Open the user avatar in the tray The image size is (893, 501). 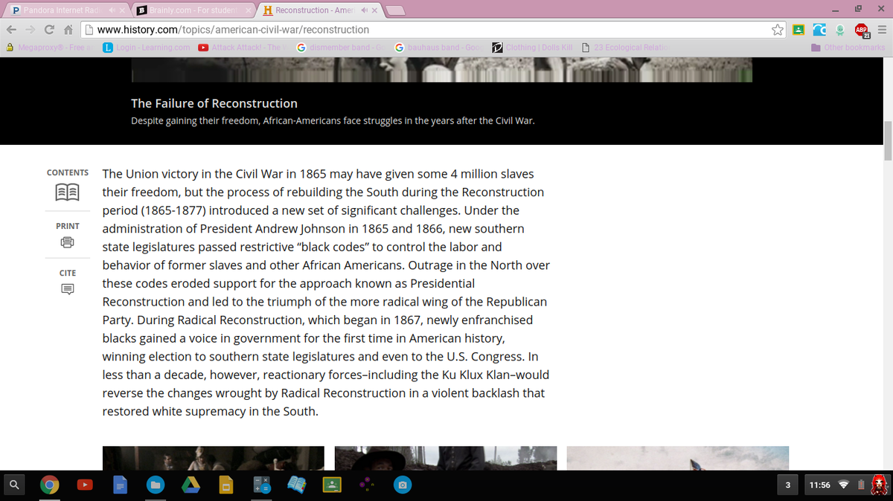[x=878, y=485]
